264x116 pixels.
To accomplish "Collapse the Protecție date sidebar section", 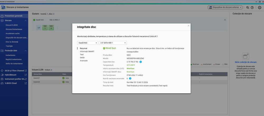I will (x=26, y=50).
